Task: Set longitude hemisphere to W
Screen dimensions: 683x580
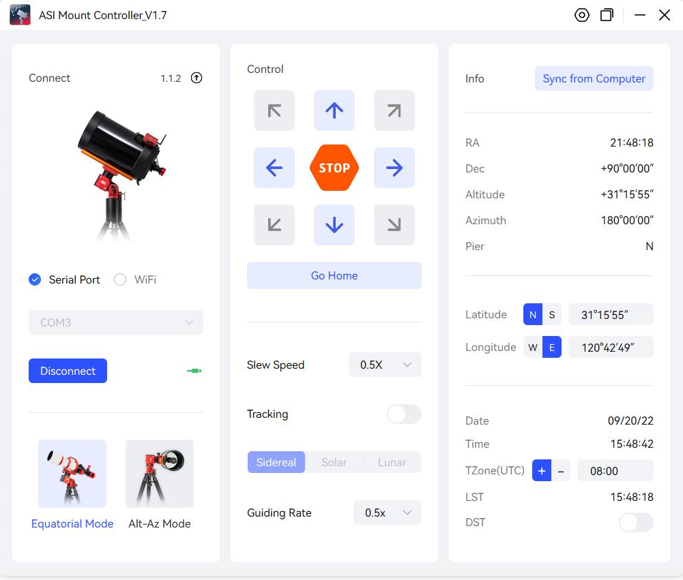Action: point(533,347)
